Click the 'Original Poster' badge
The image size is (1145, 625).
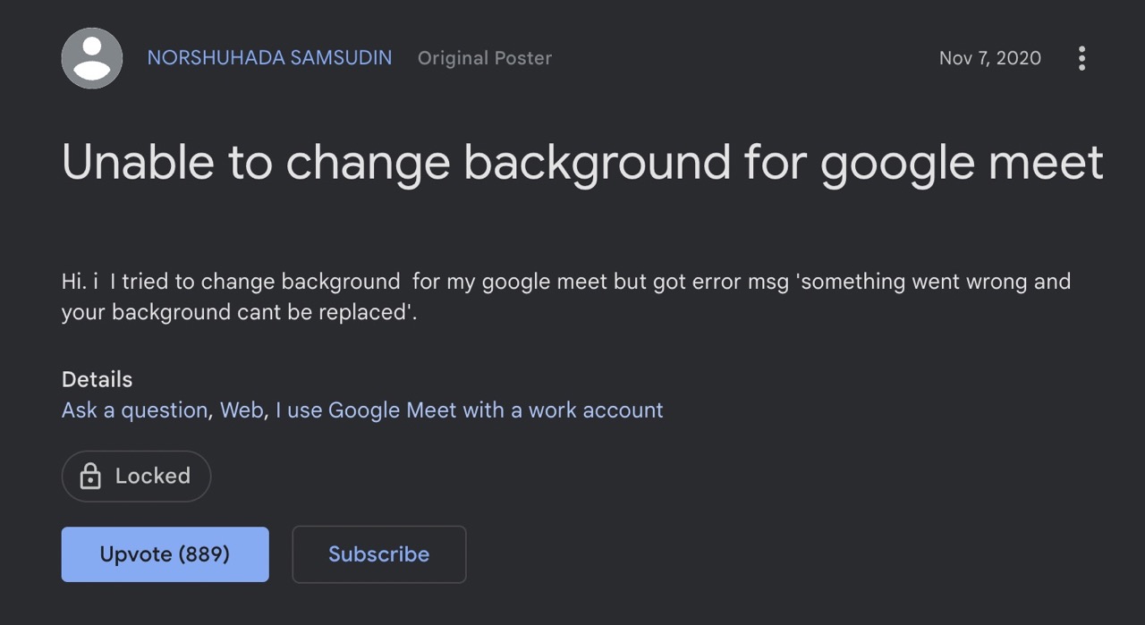484,57
